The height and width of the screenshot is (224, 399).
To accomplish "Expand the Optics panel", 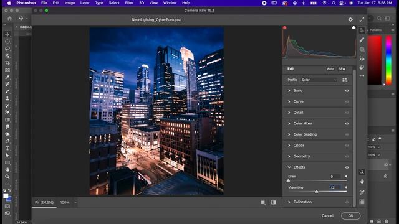I will pyautogui.click(x=289, y=146).
